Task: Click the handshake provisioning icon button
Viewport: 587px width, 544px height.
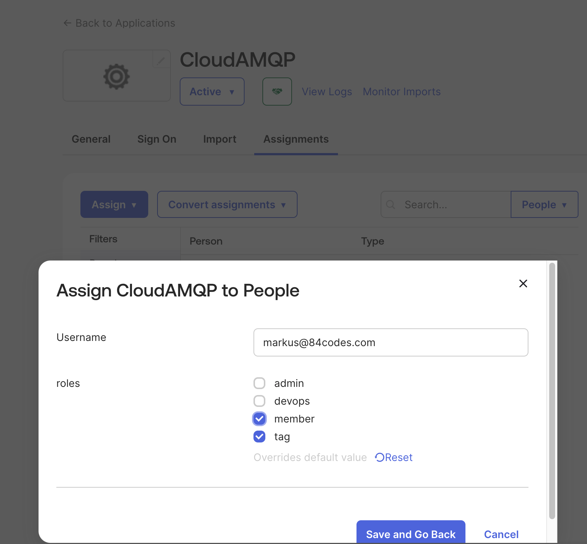Action: coord(277,92)
